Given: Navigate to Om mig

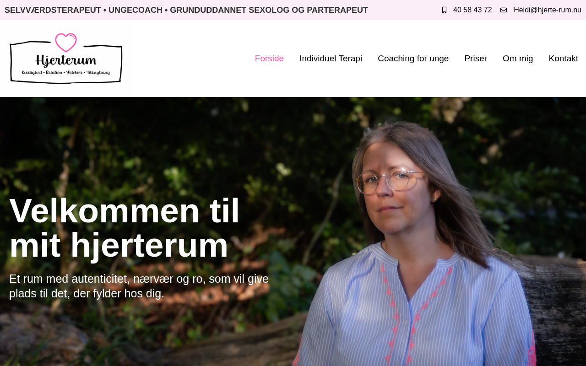Looking at the screenshot, I should tap(518, 59).
